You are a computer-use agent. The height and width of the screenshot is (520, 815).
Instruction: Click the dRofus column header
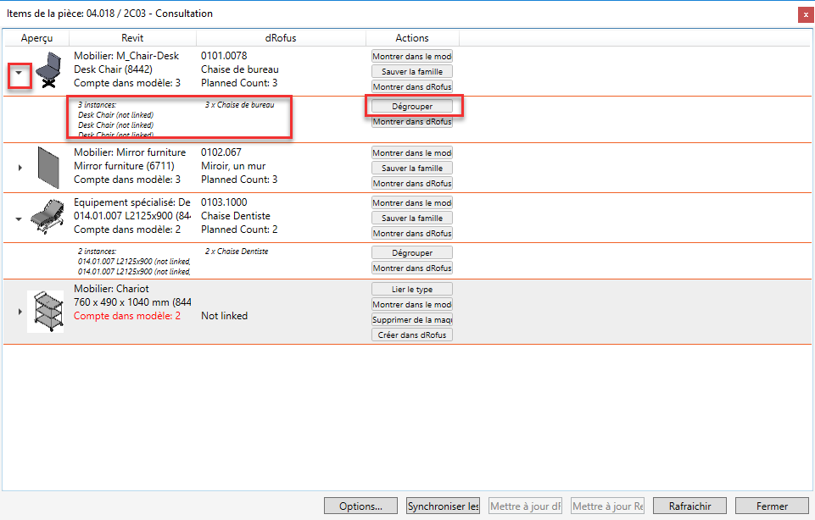[281, 38]
